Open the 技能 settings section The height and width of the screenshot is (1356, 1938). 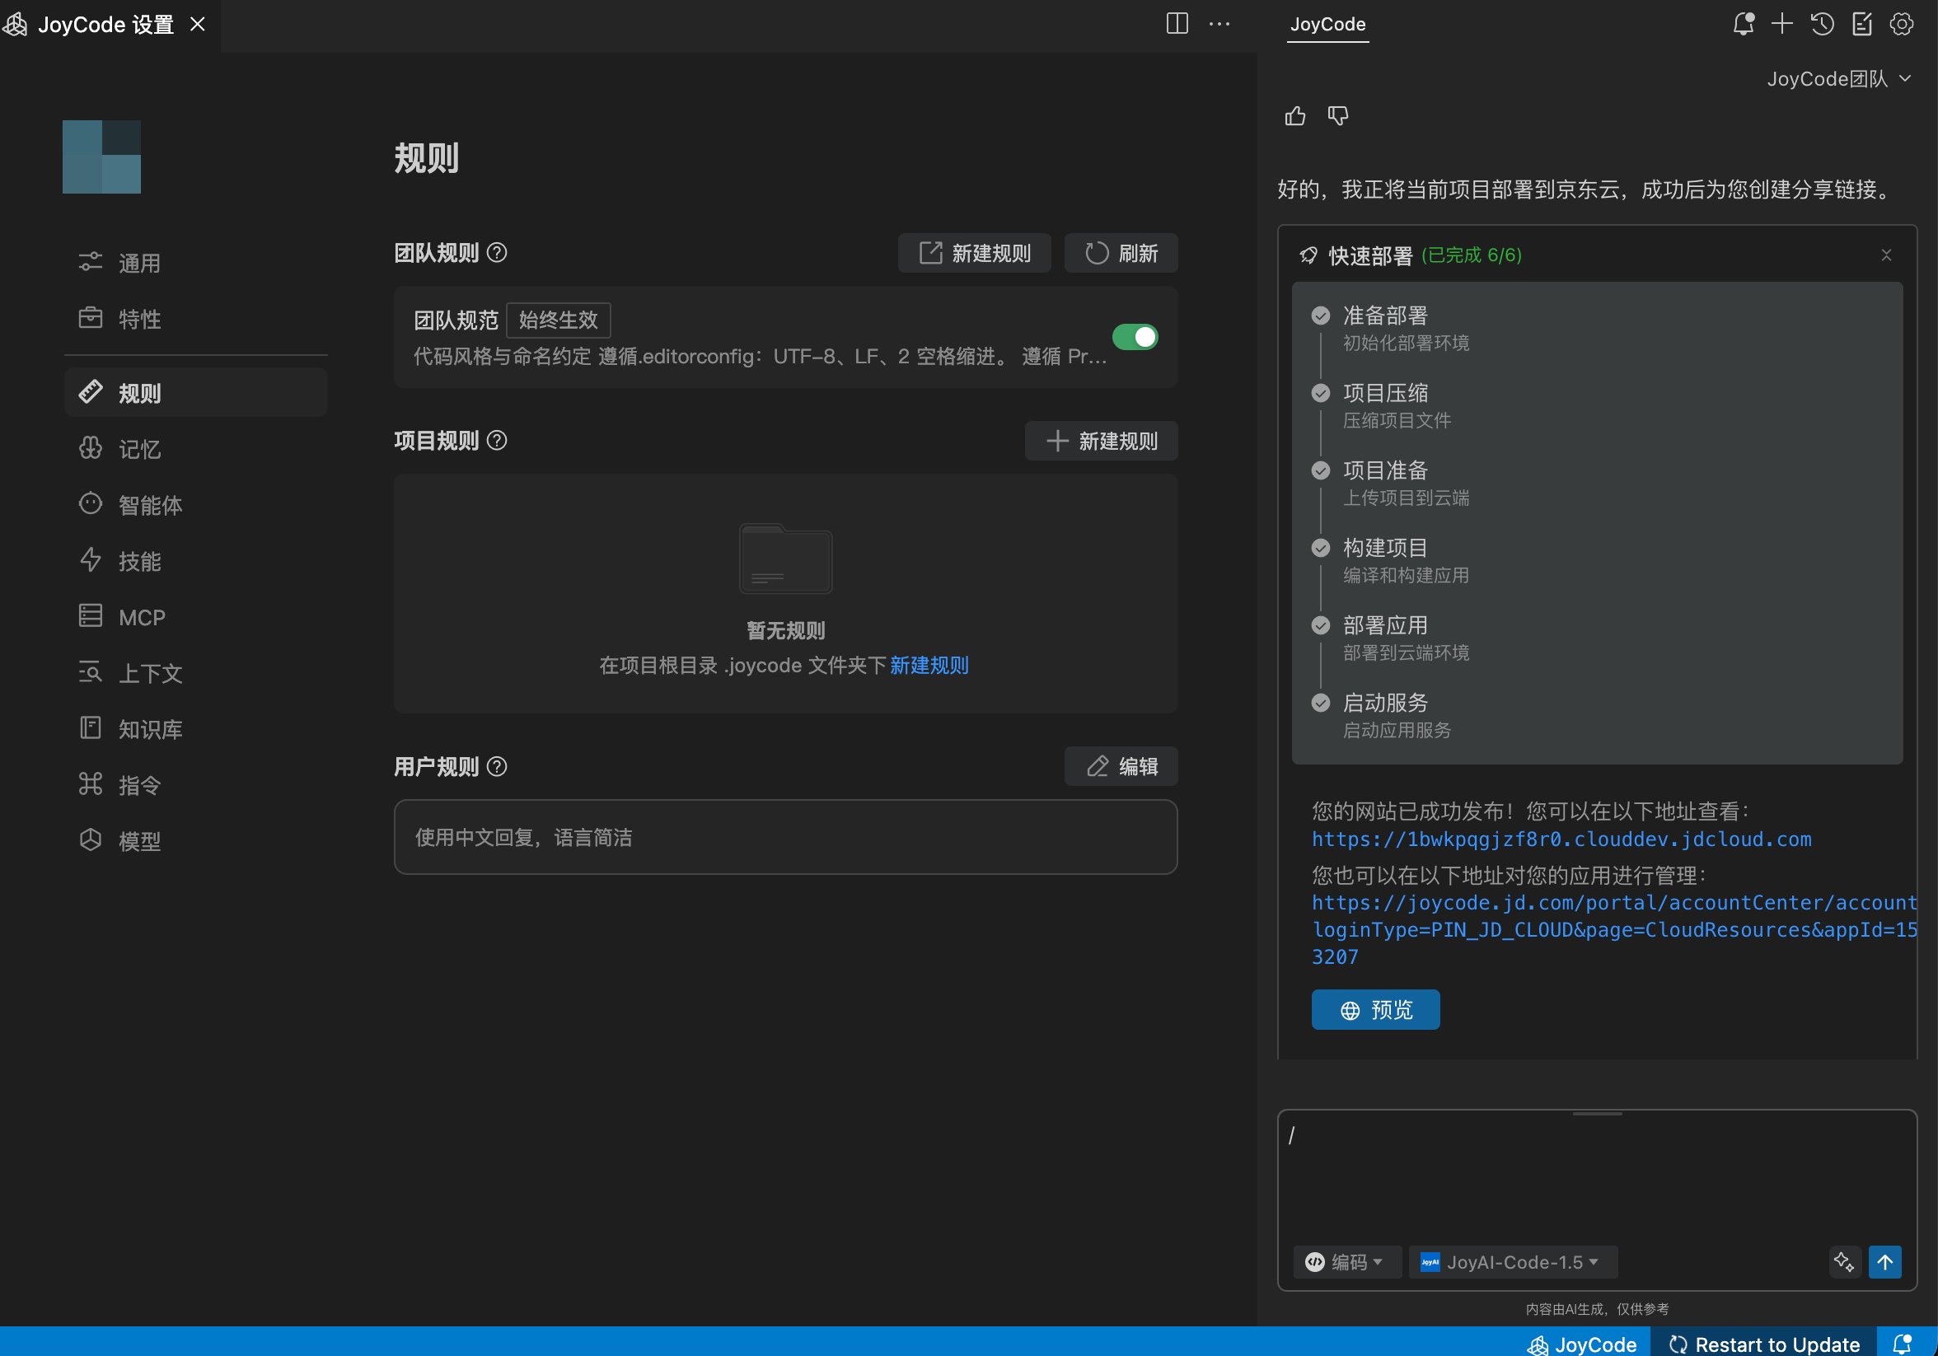[x=196, y=561]
